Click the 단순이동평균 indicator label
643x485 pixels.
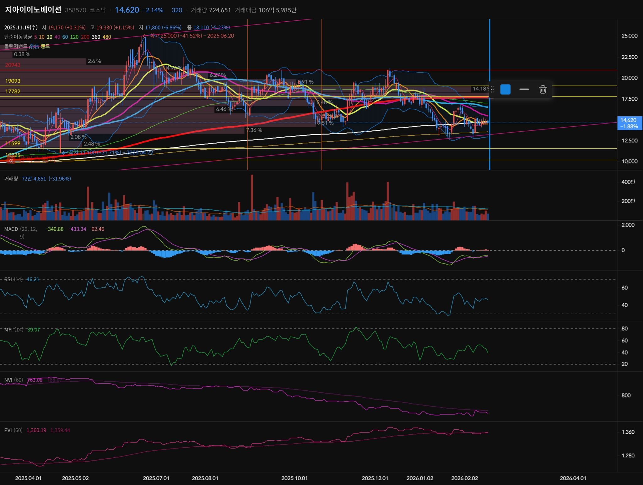click(x=18, y=37)
